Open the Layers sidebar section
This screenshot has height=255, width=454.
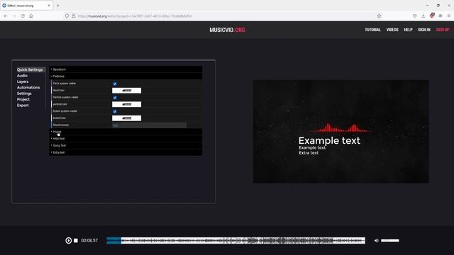[23, 81]
